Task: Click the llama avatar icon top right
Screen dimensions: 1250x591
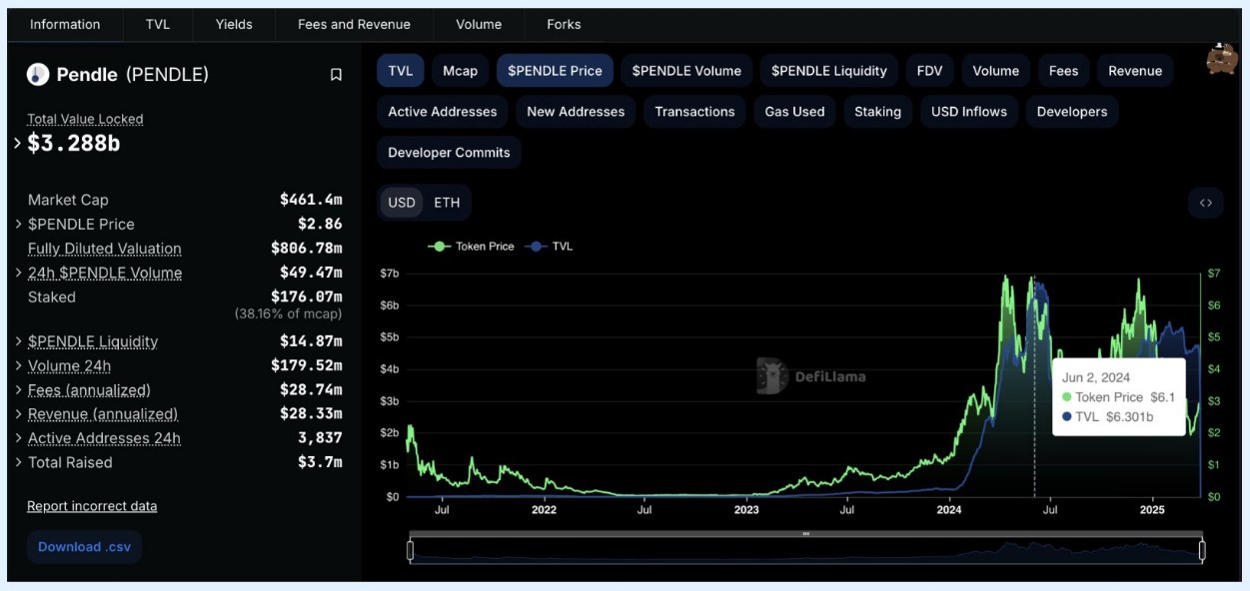Action: pos(1221,60)
